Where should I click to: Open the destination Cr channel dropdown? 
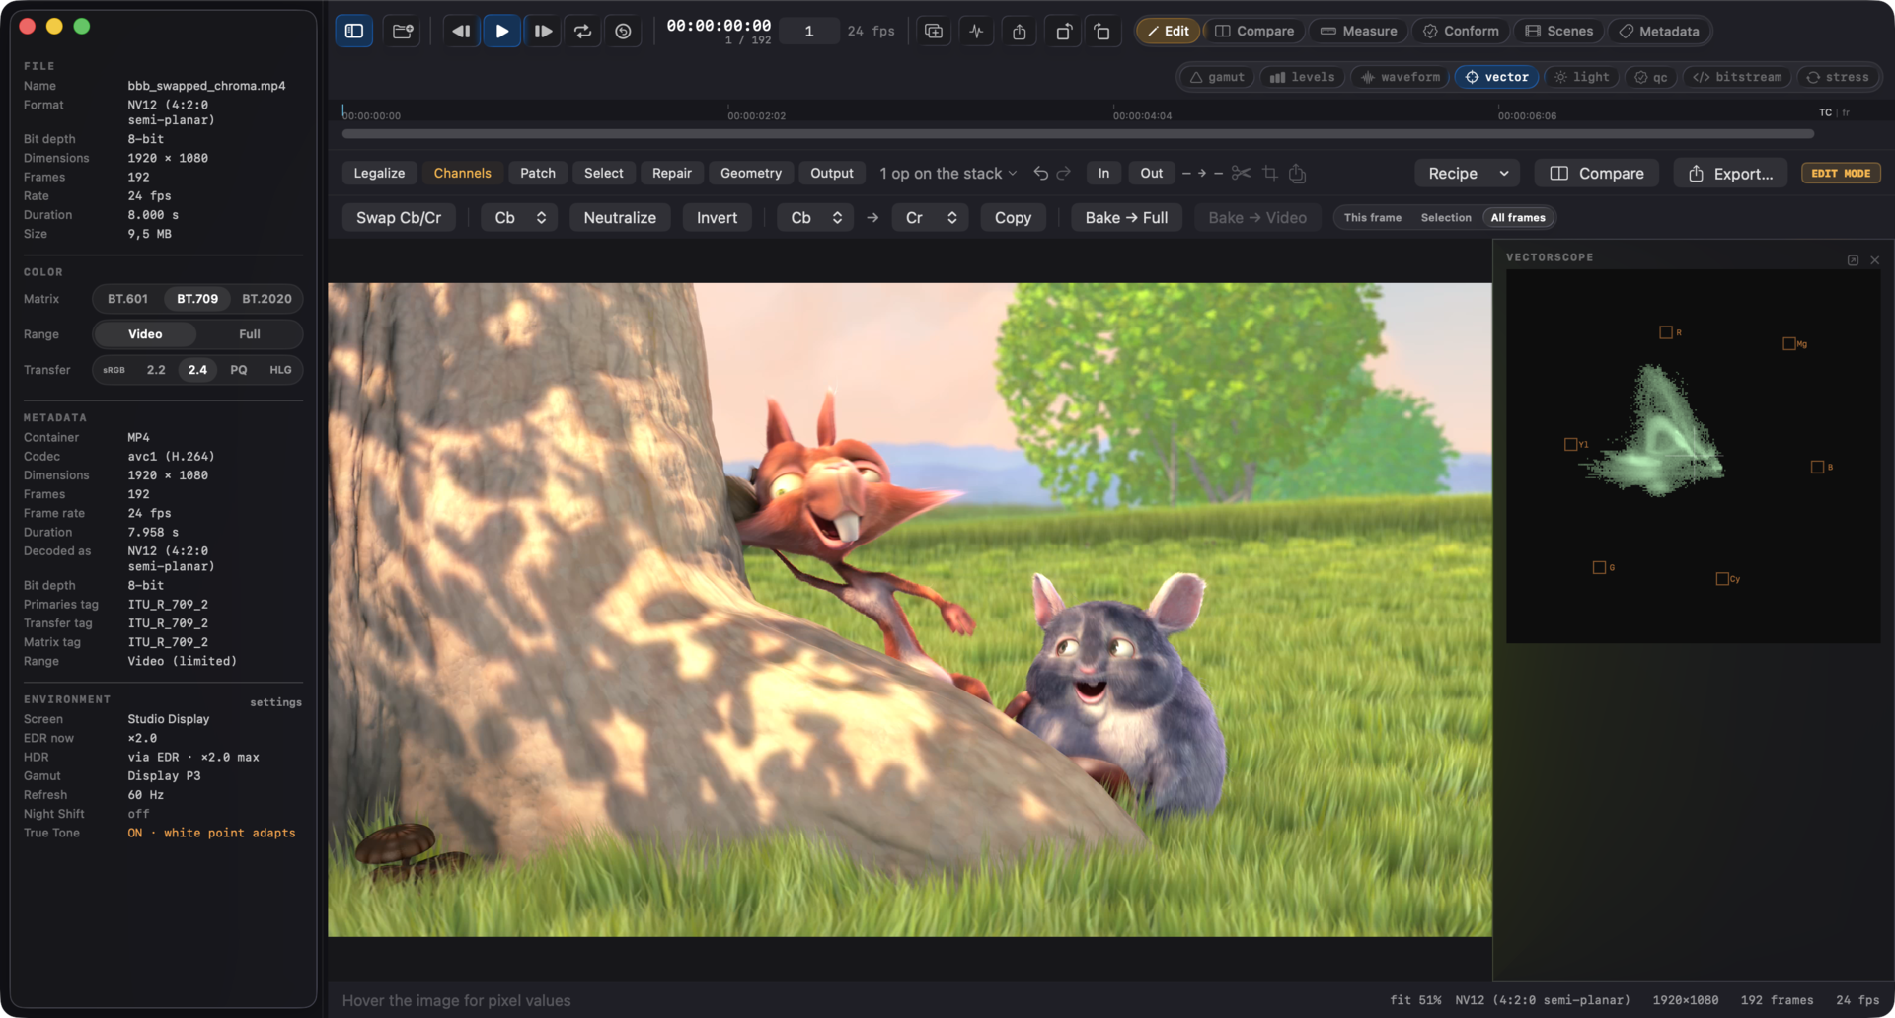930,218
